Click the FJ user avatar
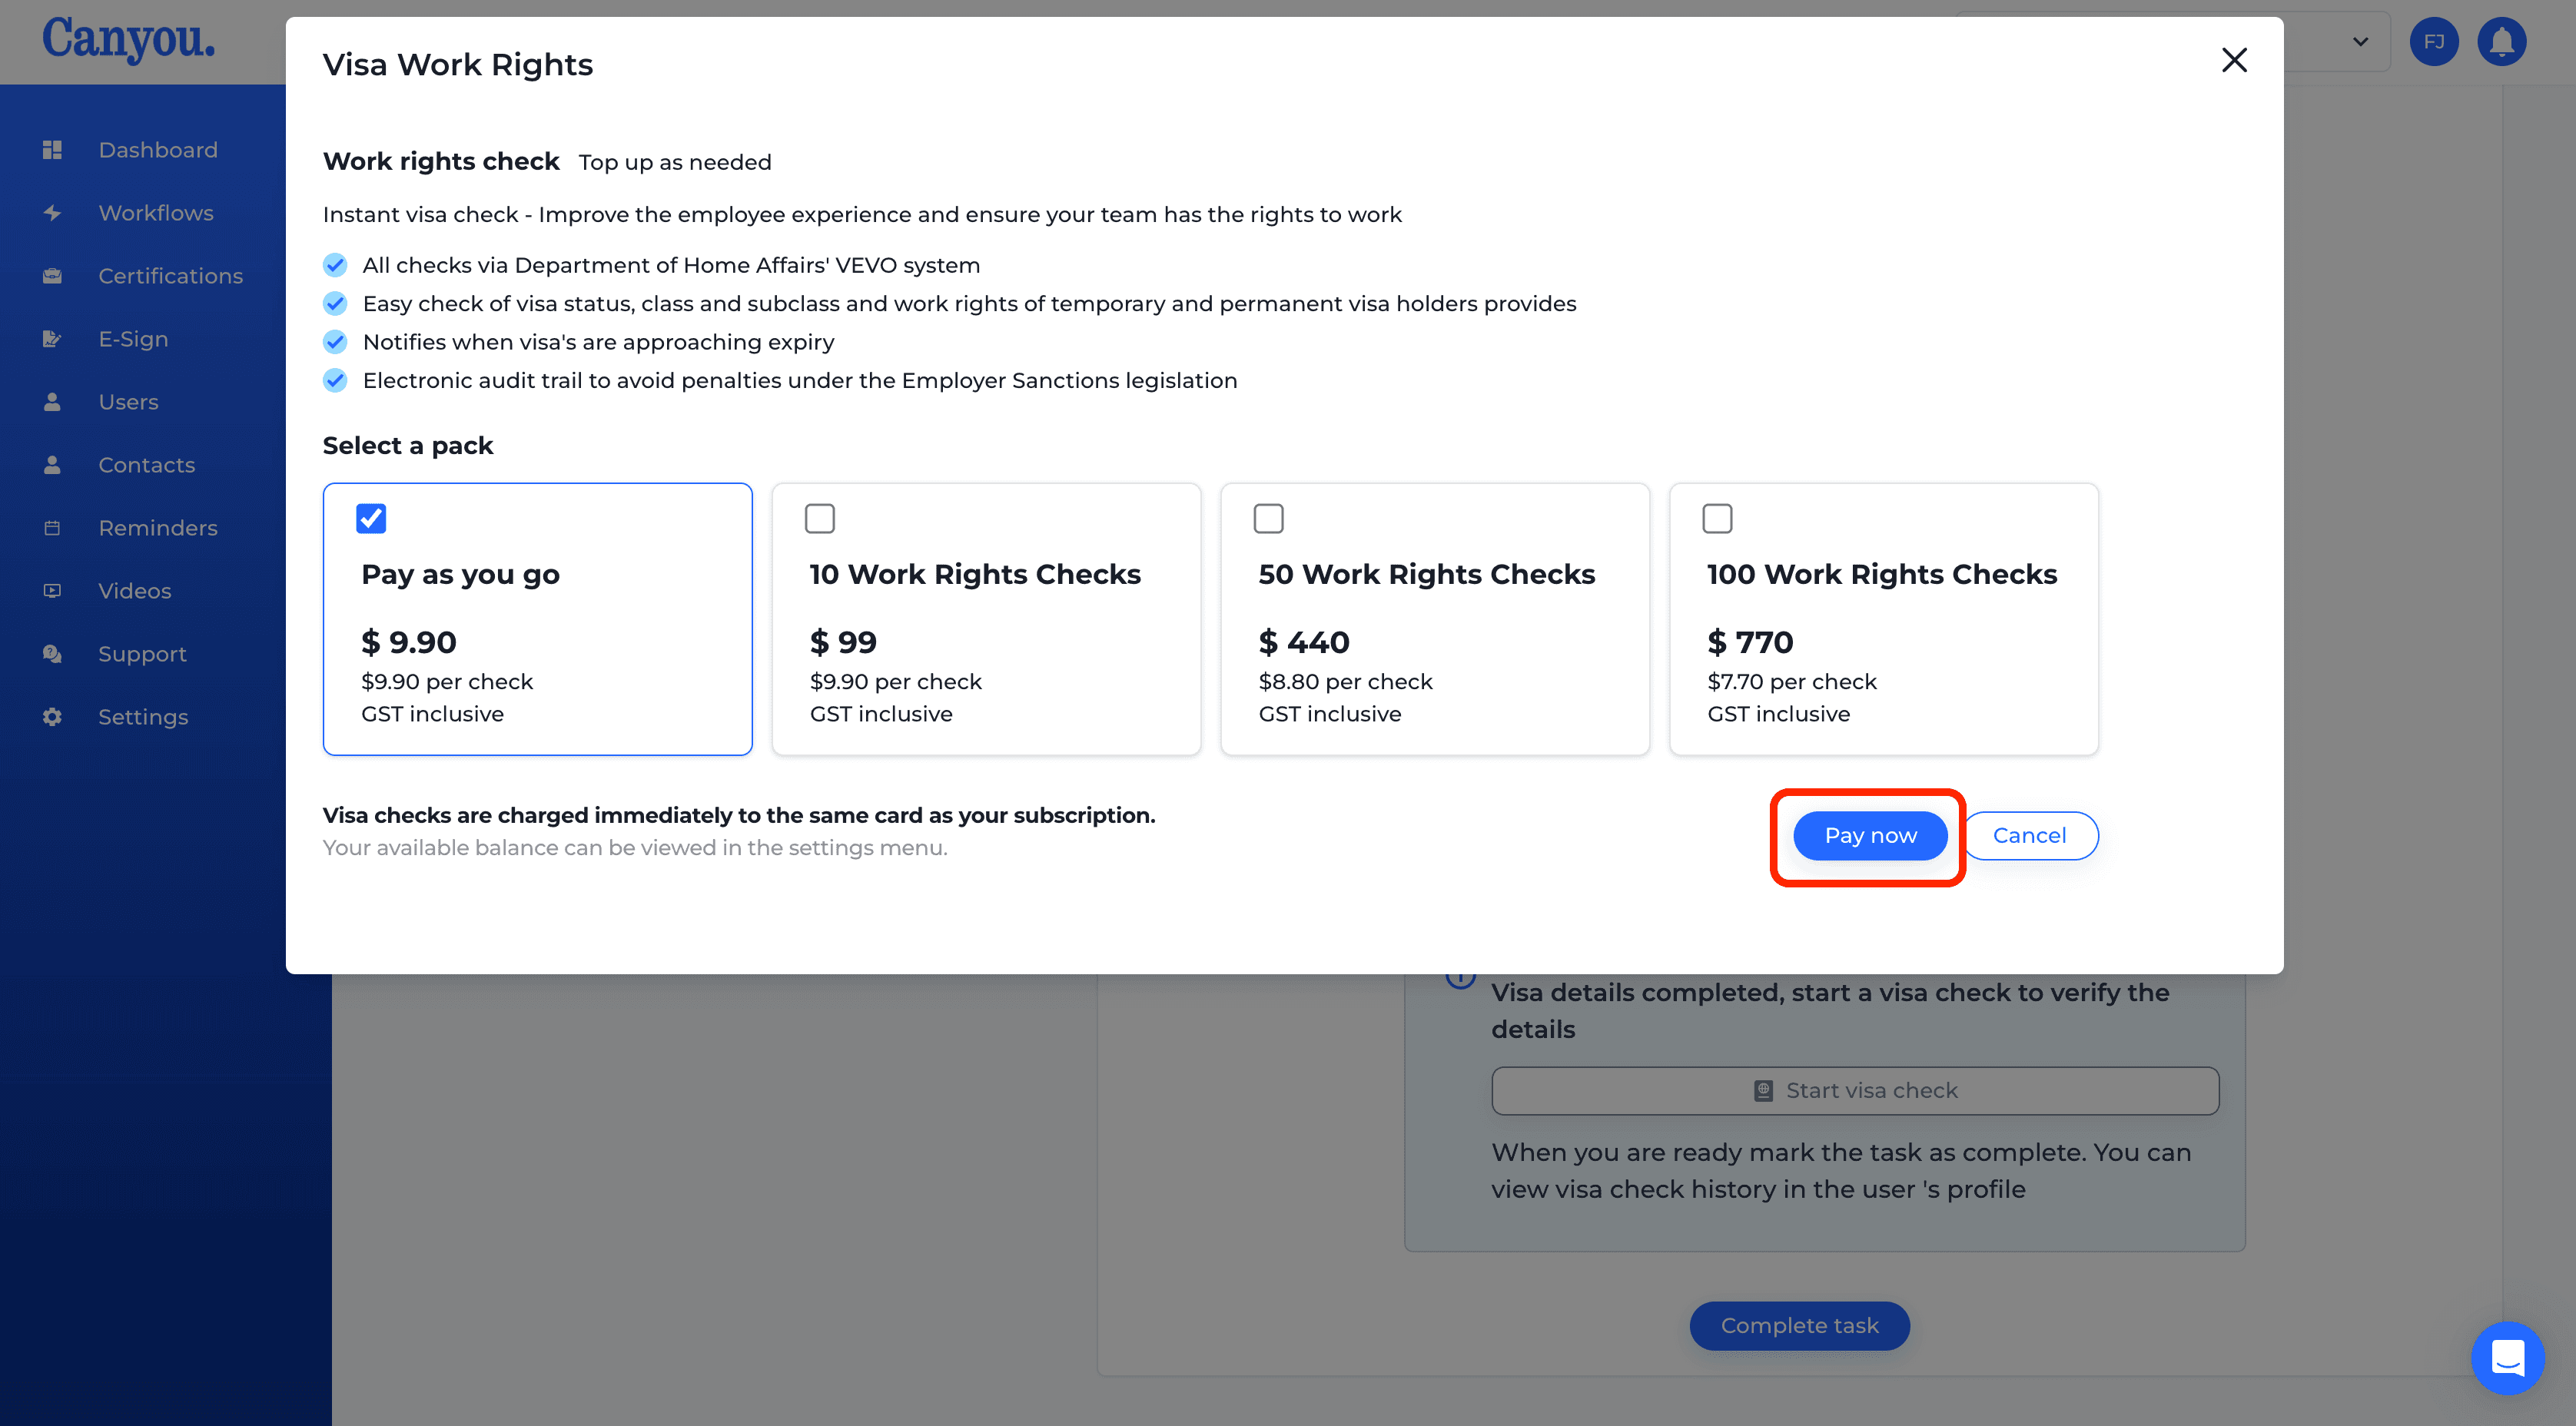The width and height of the screenshot is (2576, 1426). [x=2434, y=42]
